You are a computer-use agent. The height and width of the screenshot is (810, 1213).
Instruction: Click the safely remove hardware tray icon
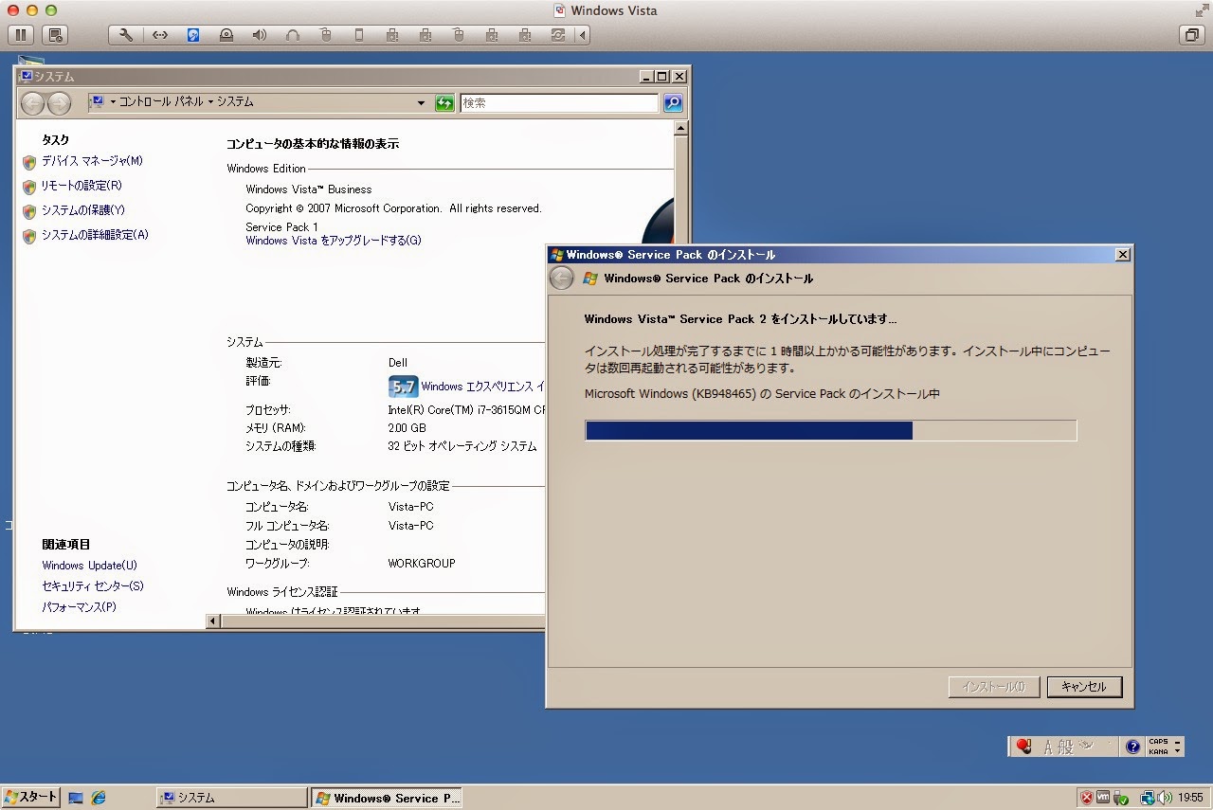[1121, 798]
